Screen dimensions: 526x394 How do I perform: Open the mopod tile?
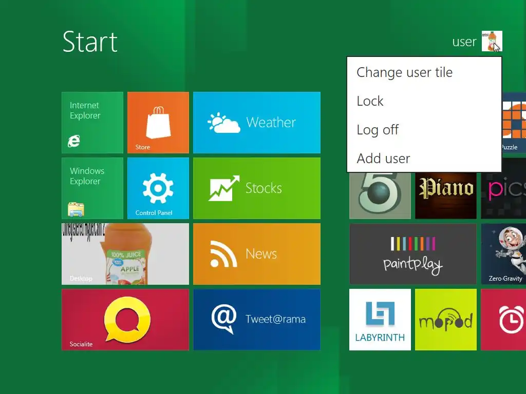pos(446,320)
